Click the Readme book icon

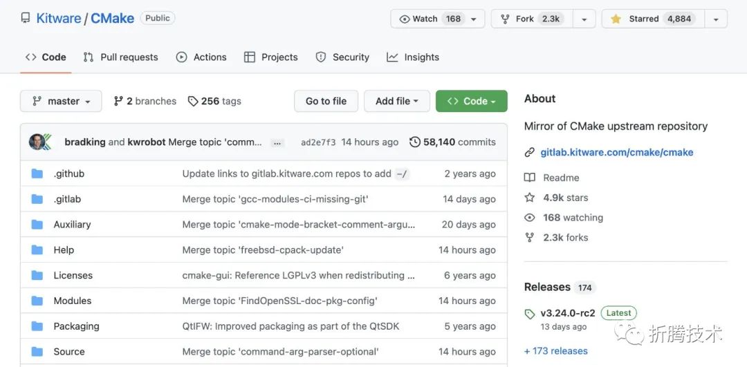point(530,178)
